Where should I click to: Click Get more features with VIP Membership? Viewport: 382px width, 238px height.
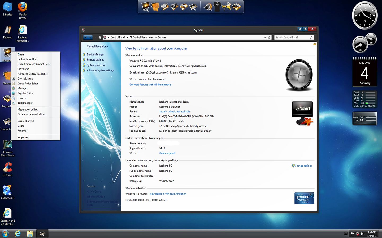point(150,85)
